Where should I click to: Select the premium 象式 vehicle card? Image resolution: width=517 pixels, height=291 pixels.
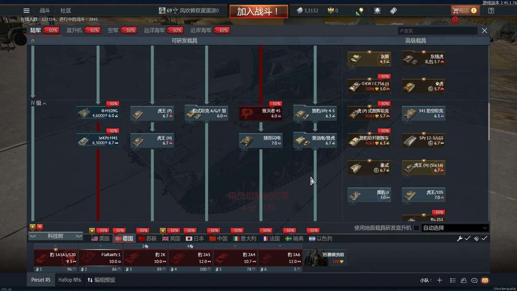tap(369, 168)
